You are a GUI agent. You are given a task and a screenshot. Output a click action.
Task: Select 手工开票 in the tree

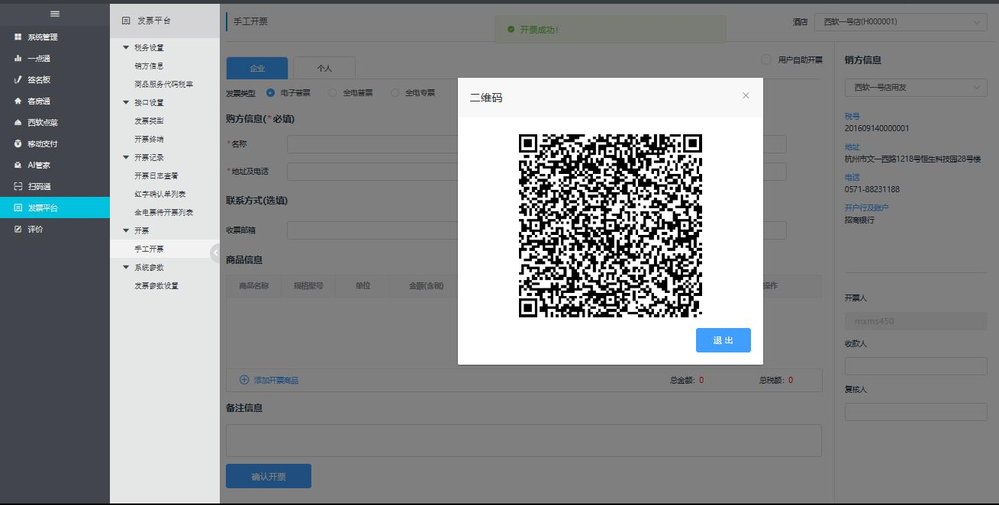click(x=149, y=249)
